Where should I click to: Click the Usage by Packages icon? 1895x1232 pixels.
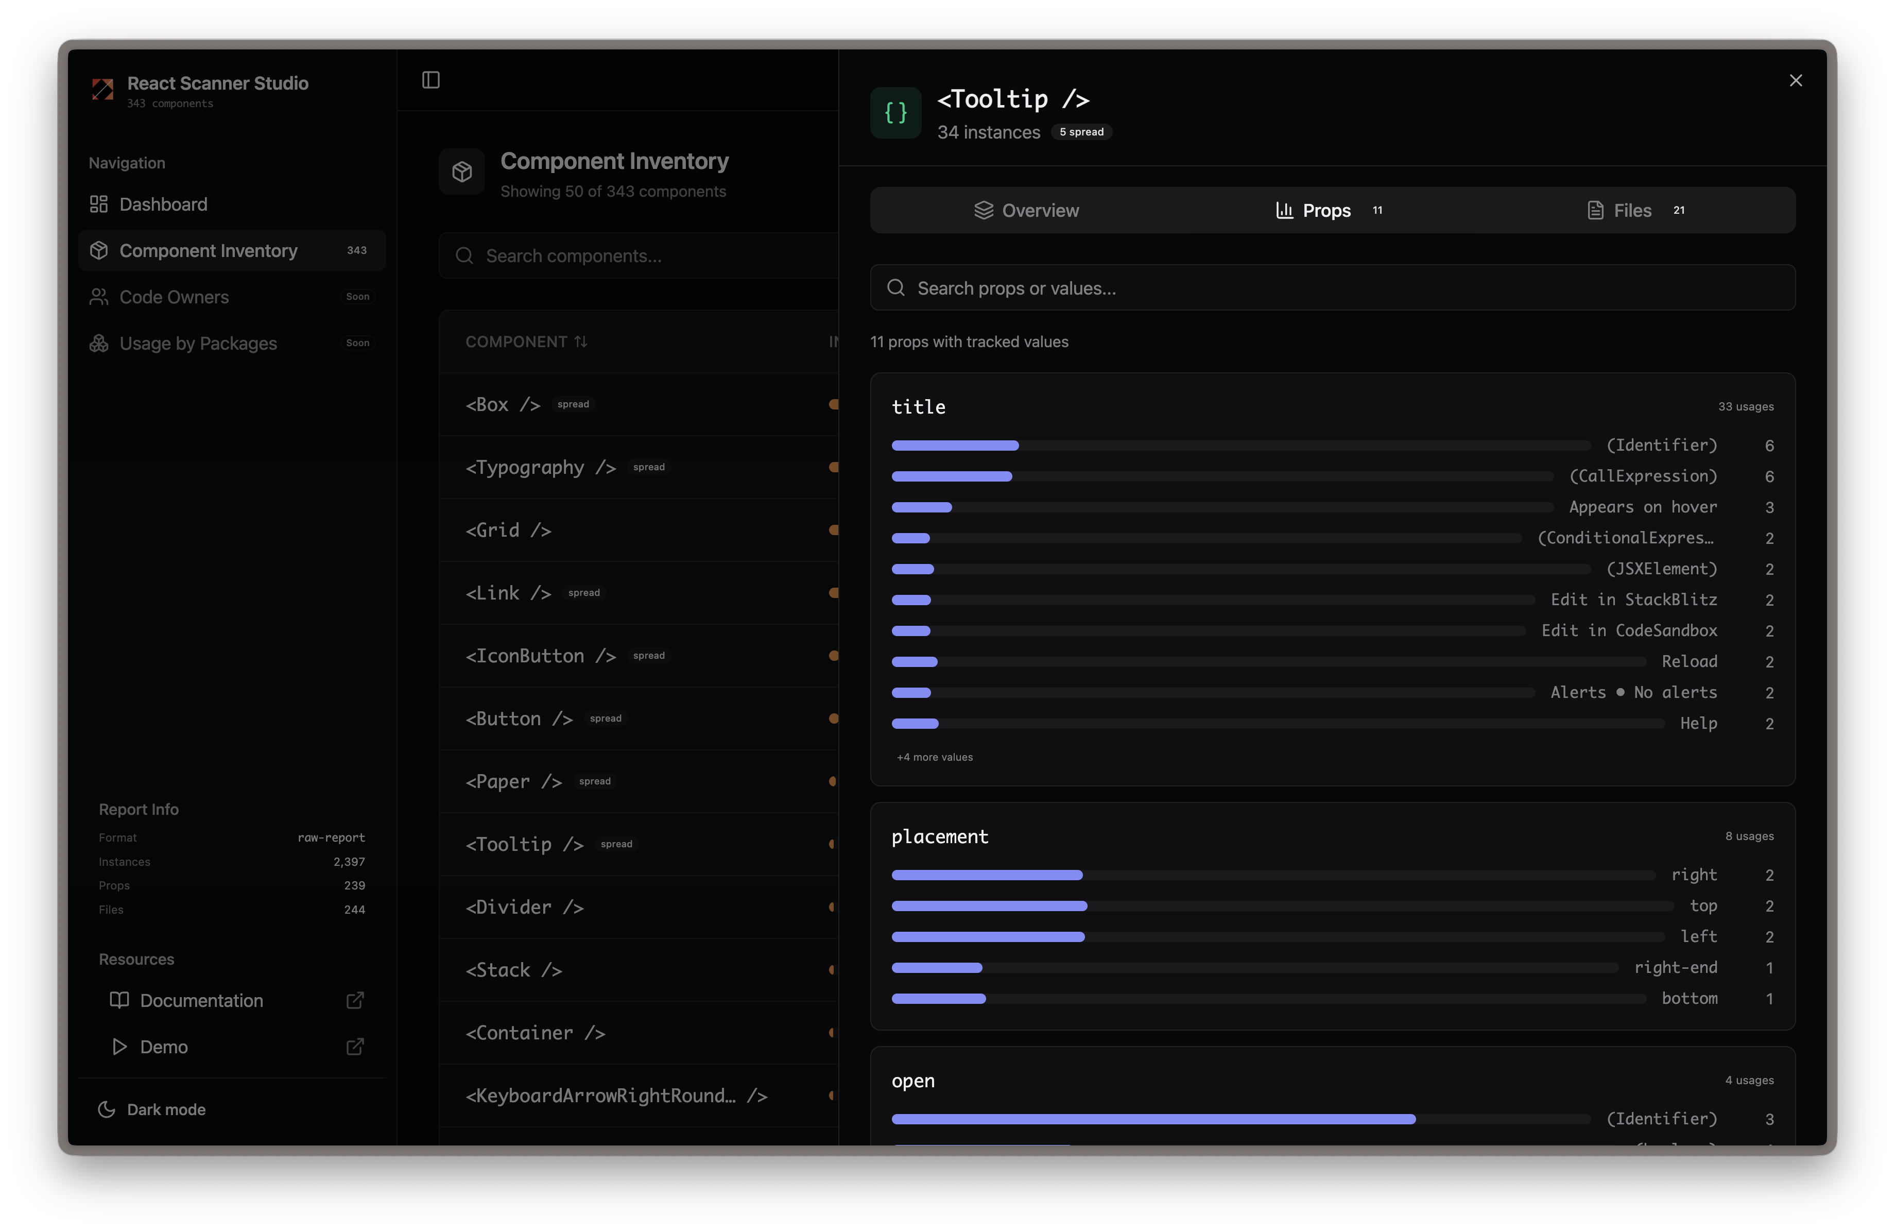pyautogui.click(x=99, y=343)
